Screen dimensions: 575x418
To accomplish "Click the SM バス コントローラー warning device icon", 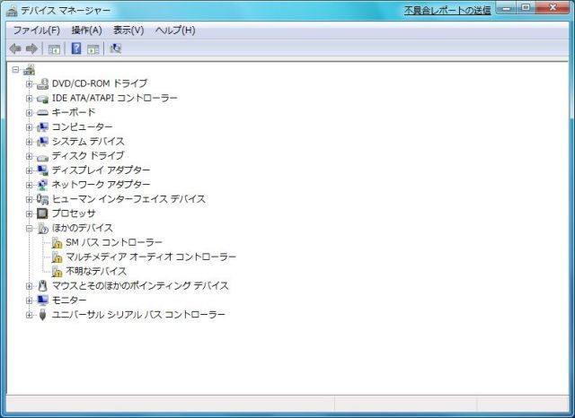I will tap(57, 243).
